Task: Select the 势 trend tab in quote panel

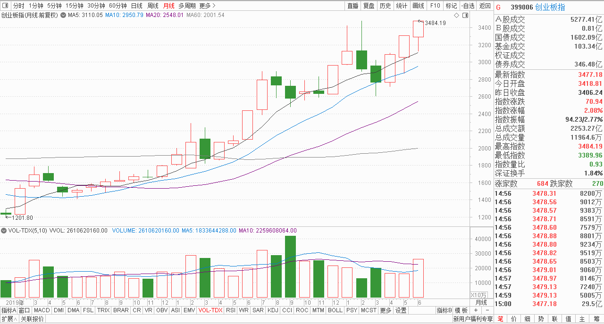Action: click(541, 319)
